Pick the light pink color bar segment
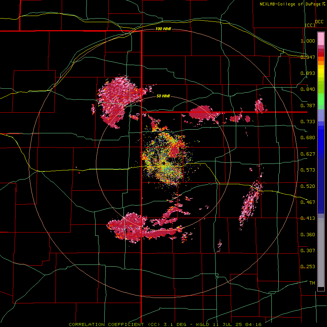This screenshot has width=327, height=327. 321,39
